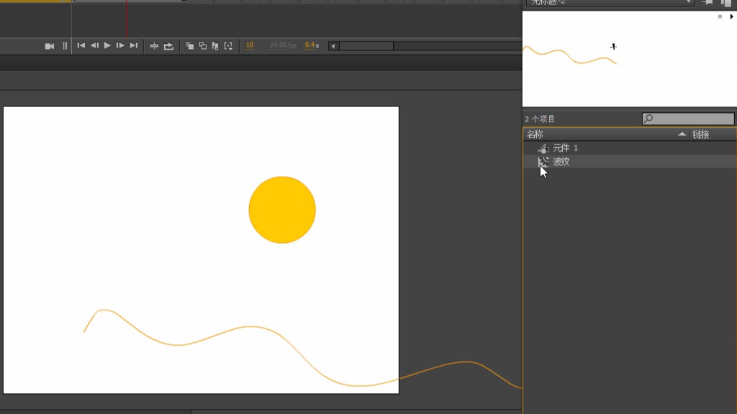Click the timeline horizontal scrollbar thumb
The width and height of the screenshot is (737, 414).
(x=366, y=46)
